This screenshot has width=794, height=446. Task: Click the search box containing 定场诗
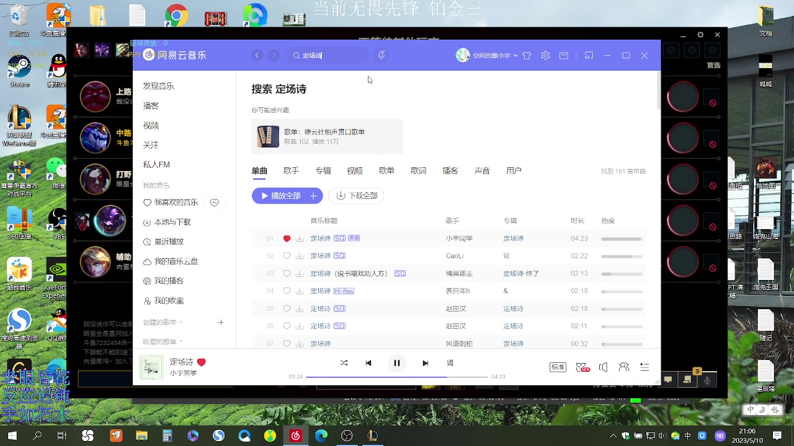click(328, 56)
